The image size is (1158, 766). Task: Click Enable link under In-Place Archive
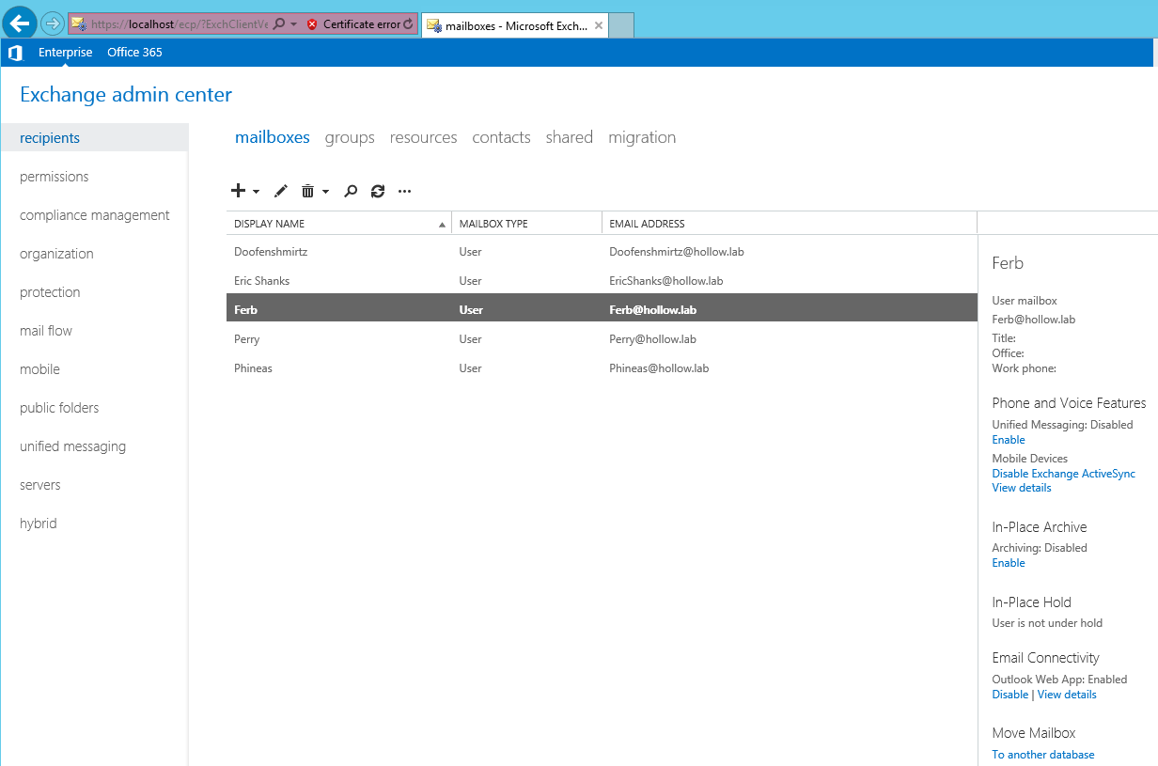point(1009,563)
